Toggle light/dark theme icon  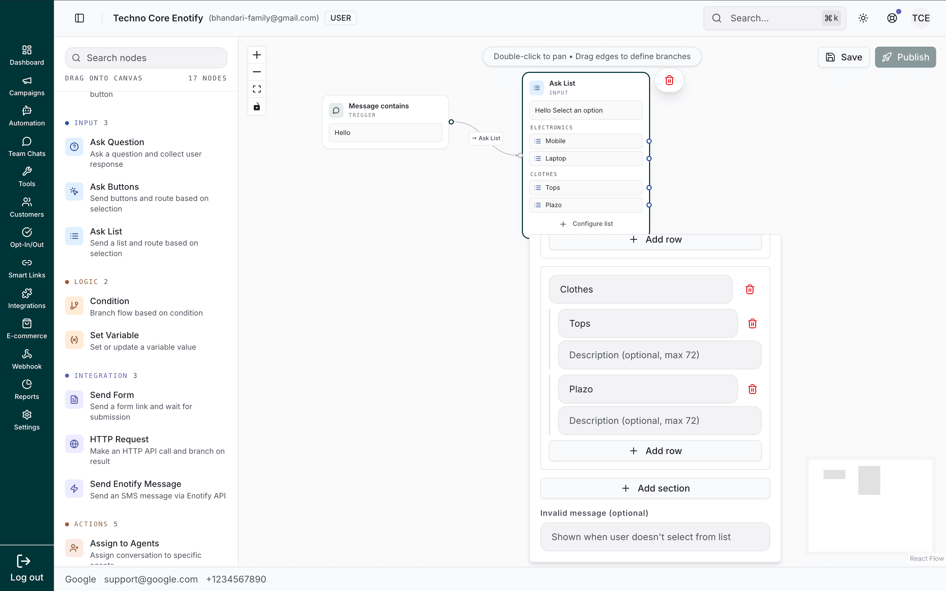pyautogui.click(x=863, y=18)
